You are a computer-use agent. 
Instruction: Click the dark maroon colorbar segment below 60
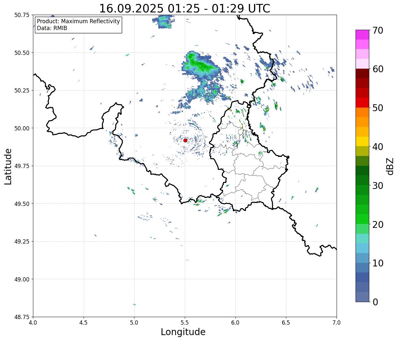pyautogui.click(x=362, y=74)
